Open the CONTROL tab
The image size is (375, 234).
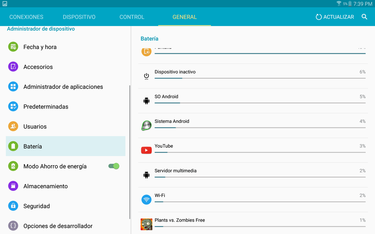132,17
